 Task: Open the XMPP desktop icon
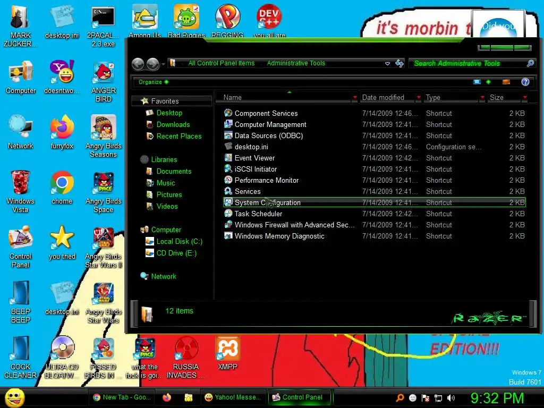pos(227,353)
